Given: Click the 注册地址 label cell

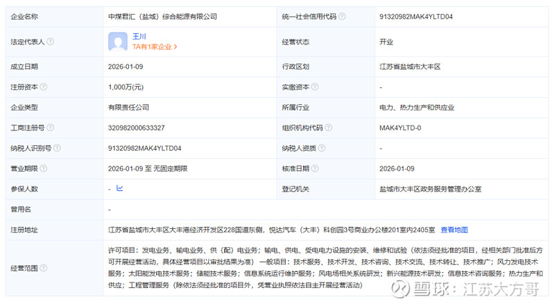Looking at the screenshot, I should [54, 230].
